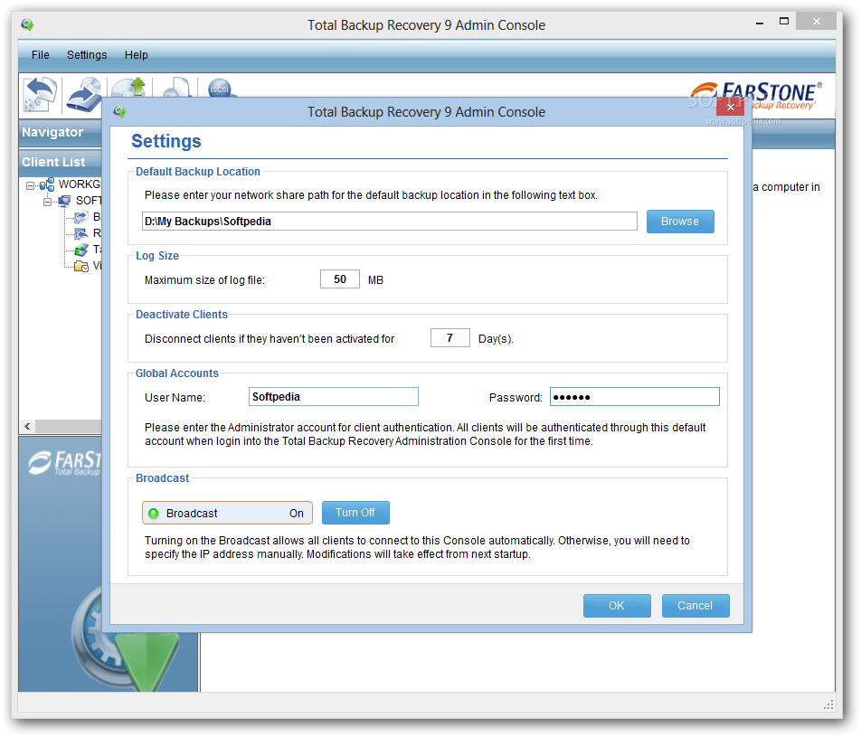Close the Settings dialog with red X
861x737 pixels.
tap(731, 107)
